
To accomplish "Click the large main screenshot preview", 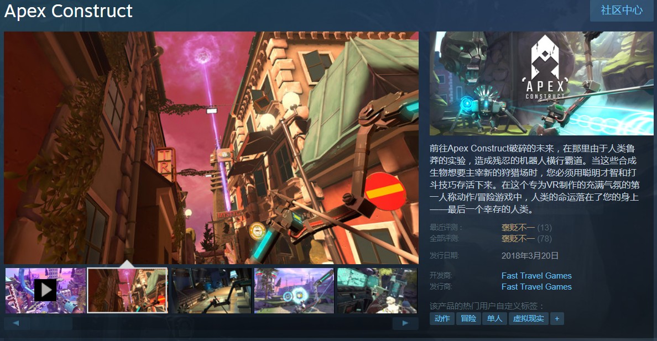I will 211,148.
